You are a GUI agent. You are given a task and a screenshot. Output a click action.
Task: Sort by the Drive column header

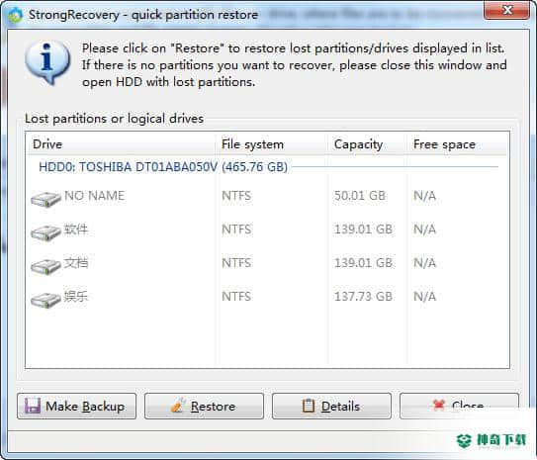pyautogui.click(x=121, y=144)
